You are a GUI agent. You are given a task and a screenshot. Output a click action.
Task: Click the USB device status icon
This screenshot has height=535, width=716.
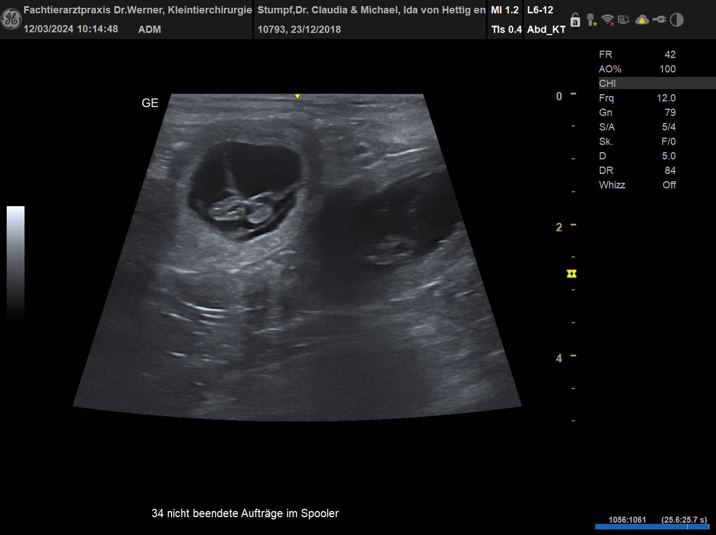tap(591, 20)
